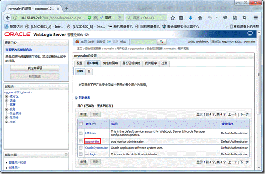Click the name column sort icon
Screen dimensions: 265x174
click(94, 124)
